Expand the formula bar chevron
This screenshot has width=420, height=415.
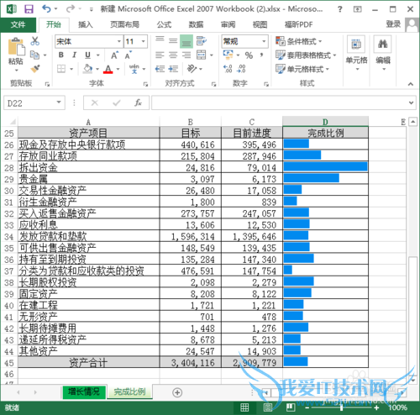coord(411,102)
